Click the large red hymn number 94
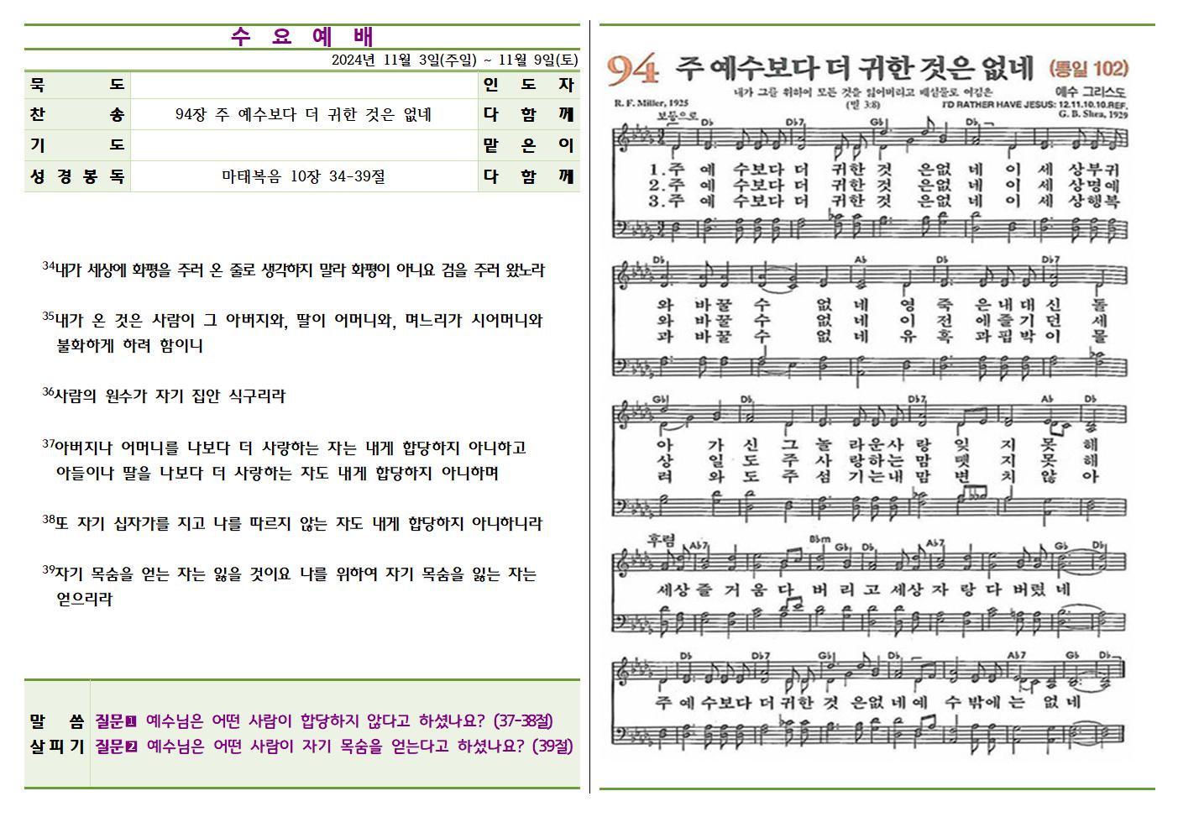This screenshot has height=833, width=1178. pos(633,71)
